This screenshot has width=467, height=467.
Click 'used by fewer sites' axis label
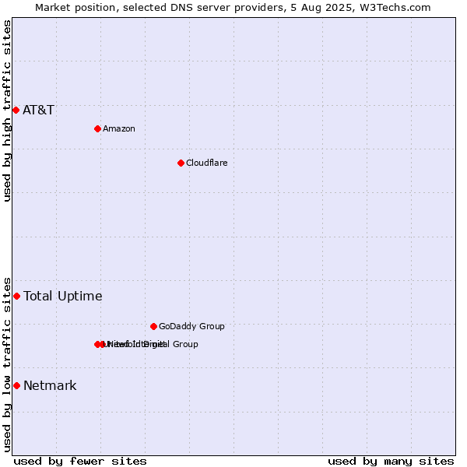80,462
